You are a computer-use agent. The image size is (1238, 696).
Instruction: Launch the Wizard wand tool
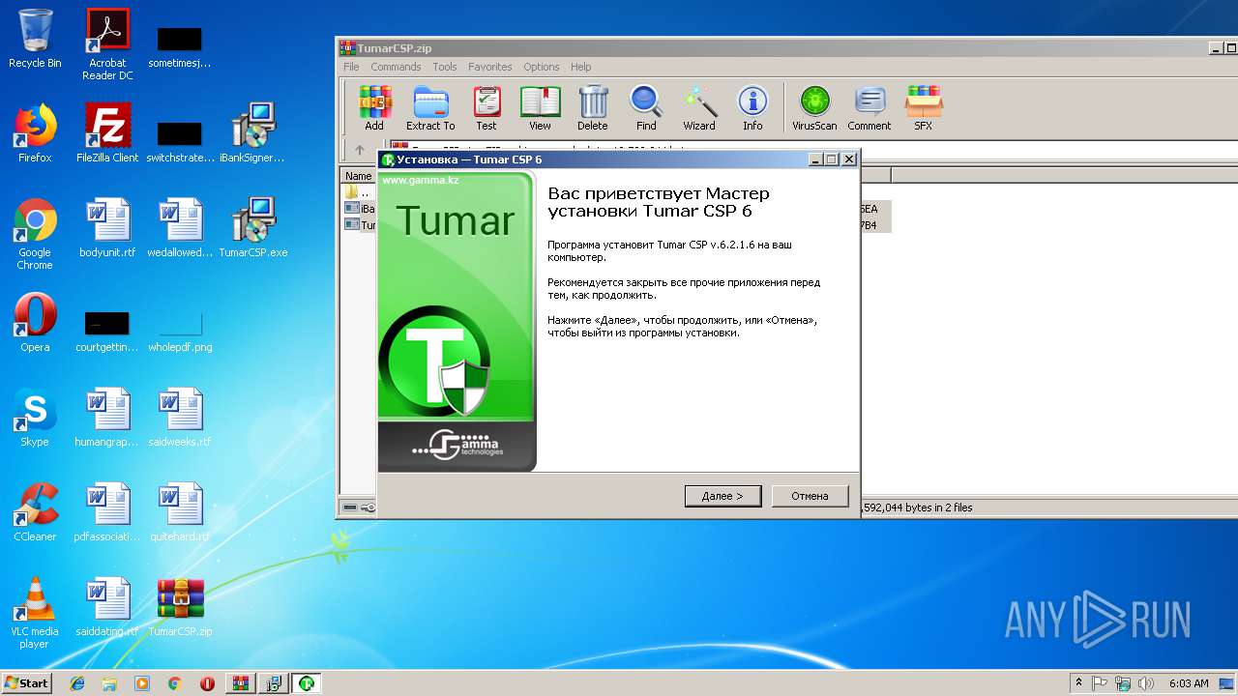(699, 108)
